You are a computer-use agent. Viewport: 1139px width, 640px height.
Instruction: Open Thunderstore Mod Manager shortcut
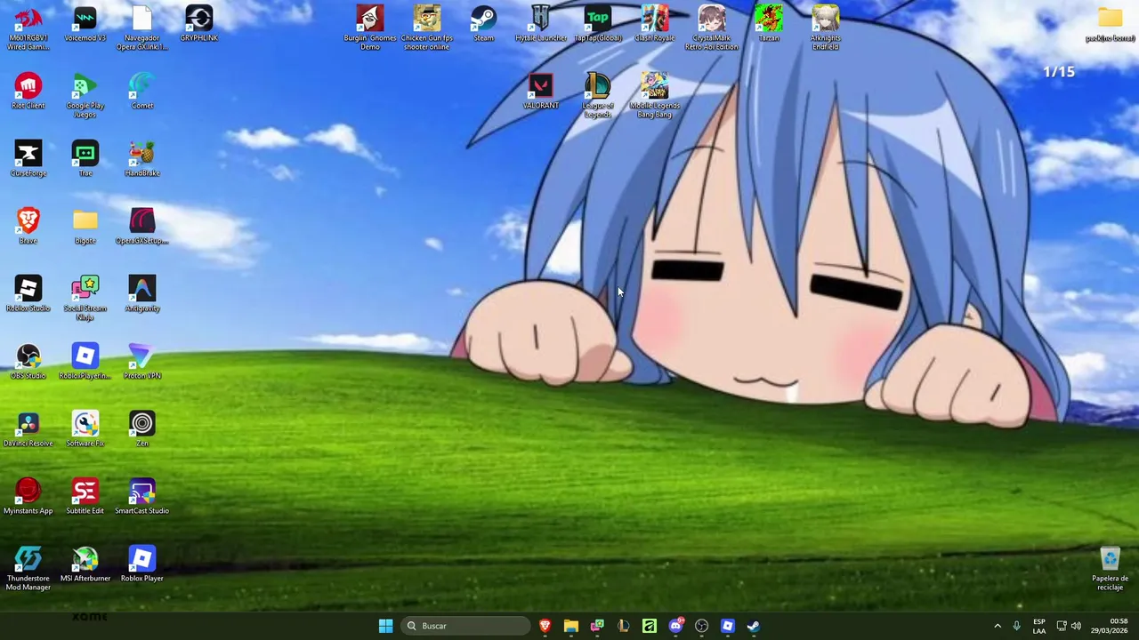pyautogui.click(x=28, y=569)
